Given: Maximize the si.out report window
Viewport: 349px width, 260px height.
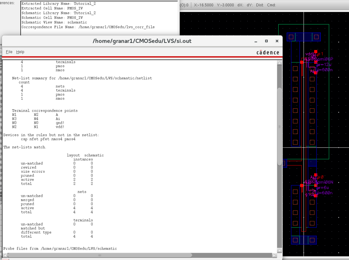Looking at the screenshot, I should pyautogui.click(x=266, y=41).
